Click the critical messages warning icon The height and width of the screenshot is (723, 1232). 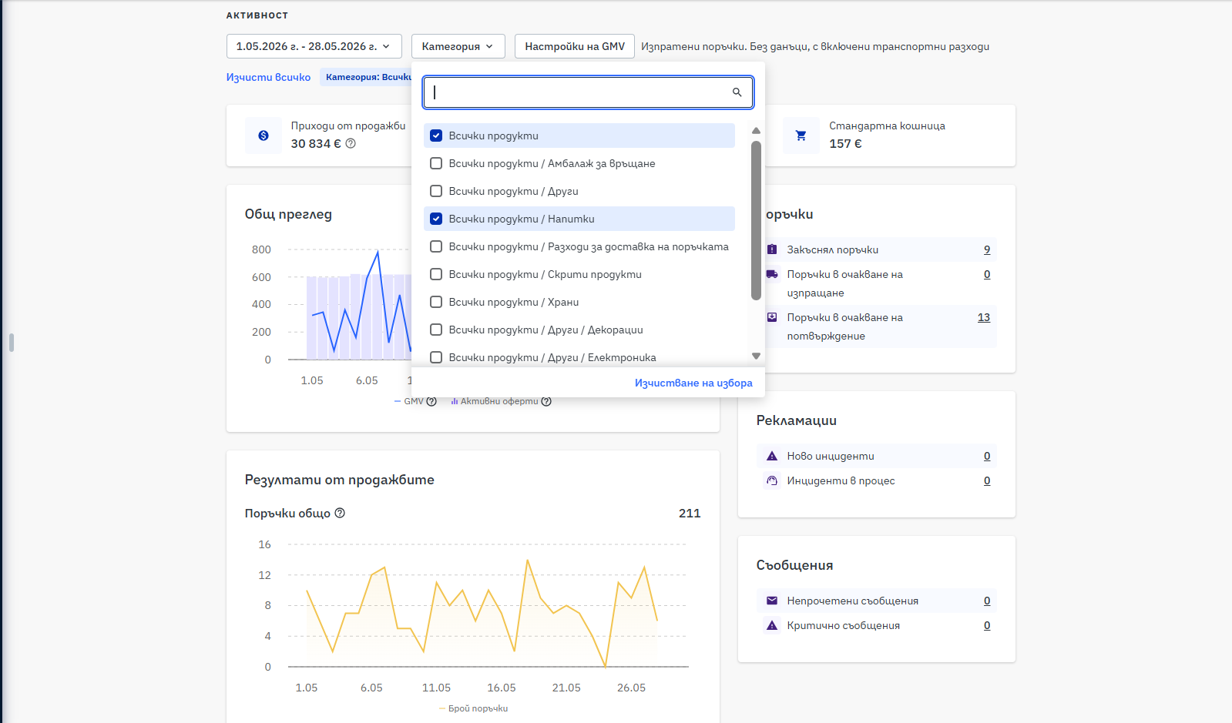(x=772, y=625)
